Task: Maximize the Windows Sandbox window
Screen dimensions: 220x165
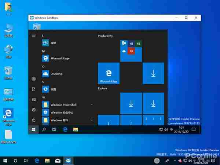Action: tap(186, 18)
